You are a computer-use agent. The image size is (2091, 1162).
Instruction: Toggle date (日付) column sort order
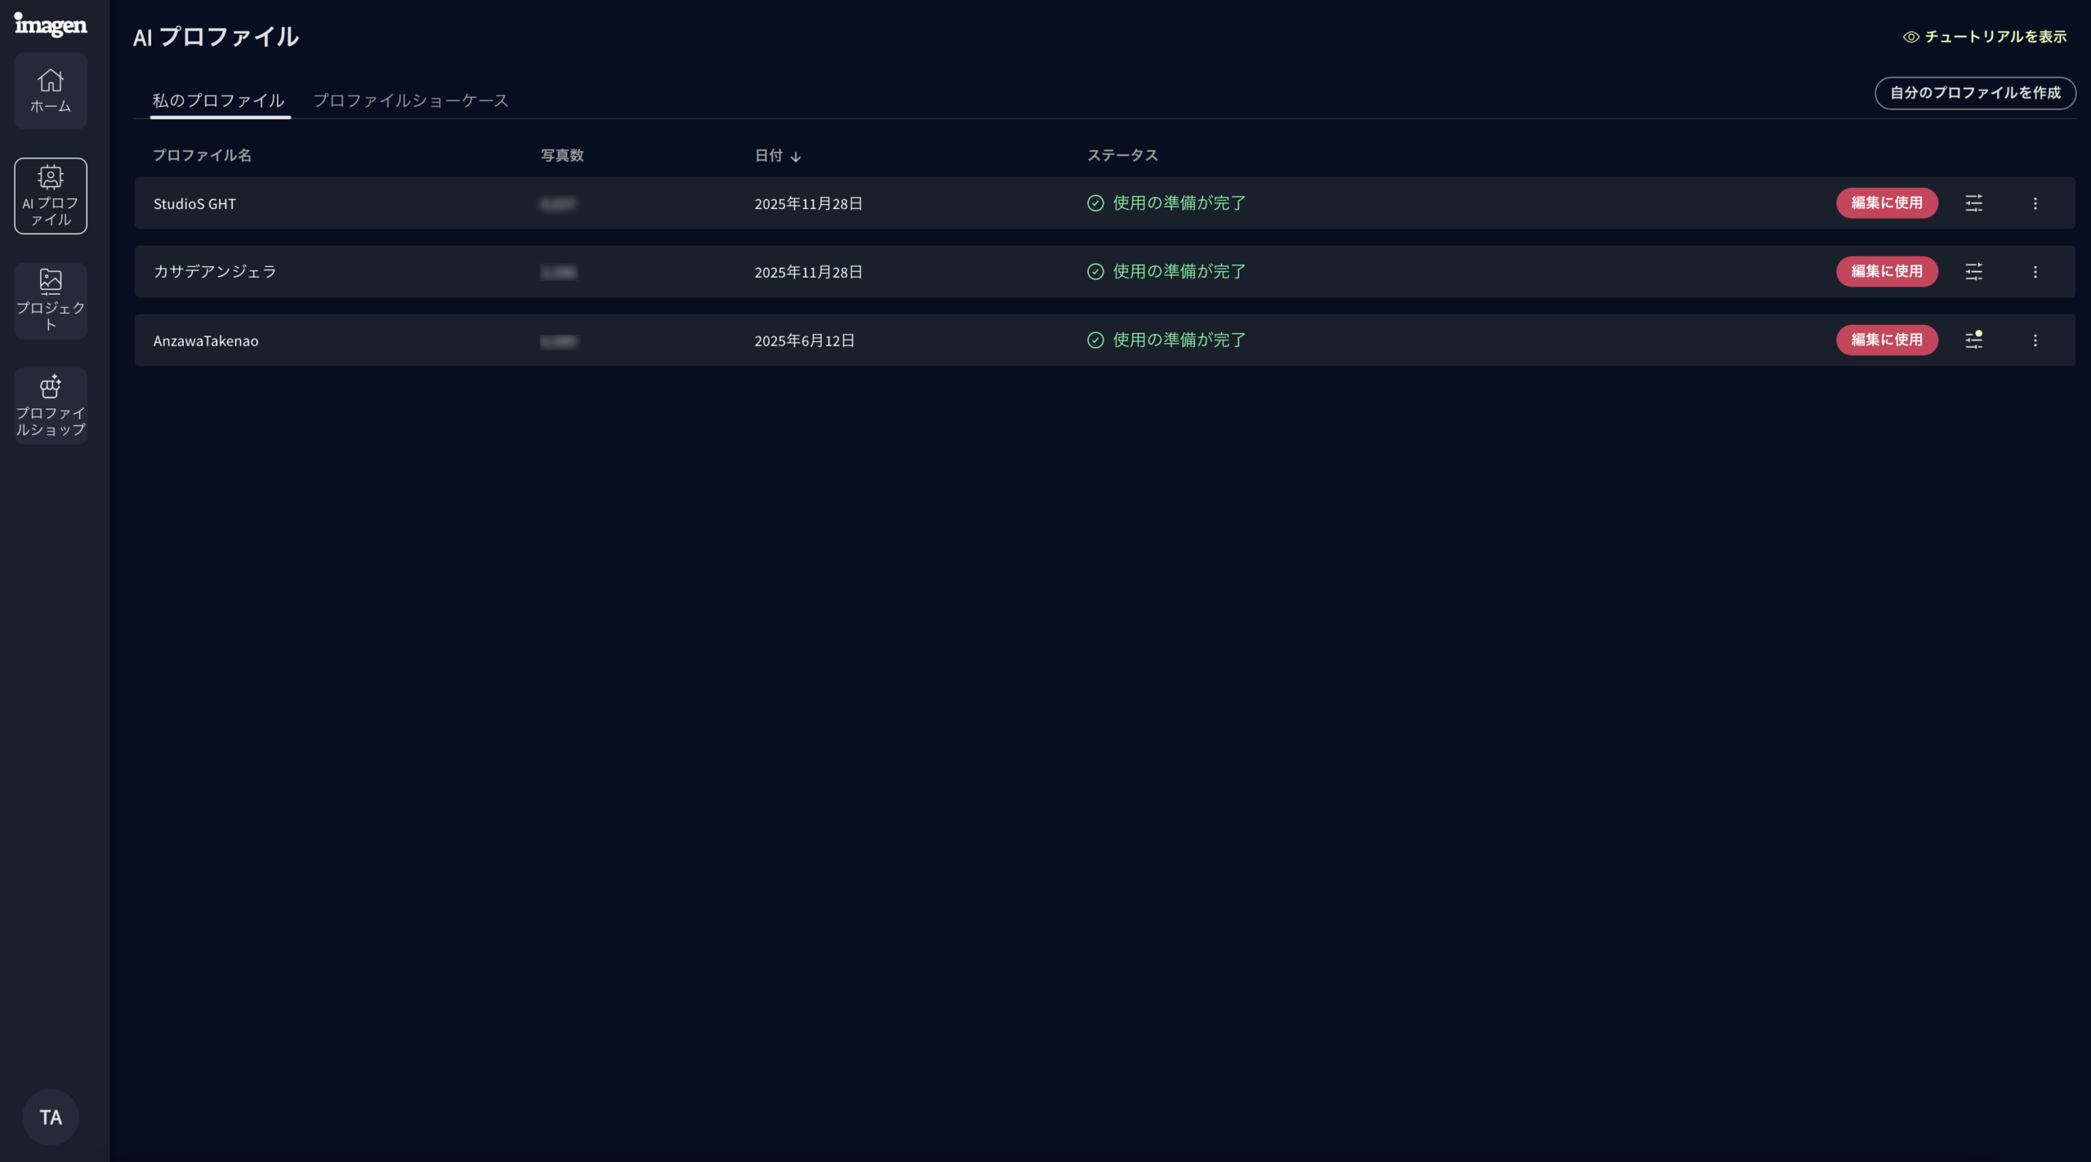(778, 156)
